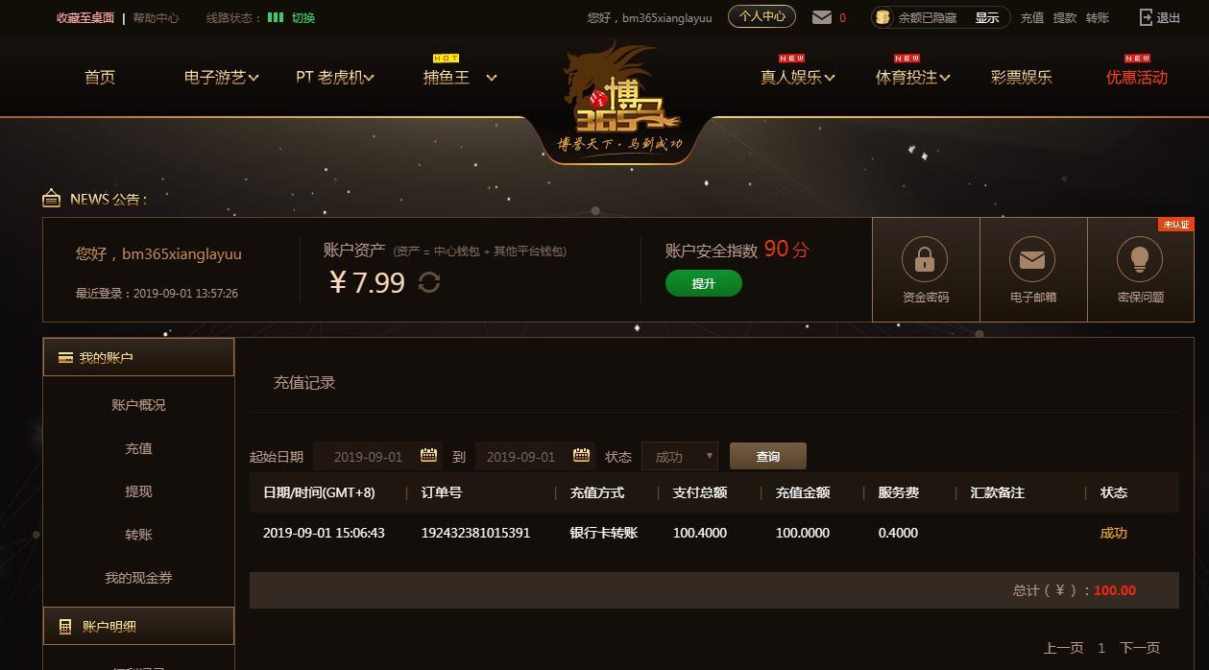
Task: Switch line status via 切换
Action: (x=303, y=17)
